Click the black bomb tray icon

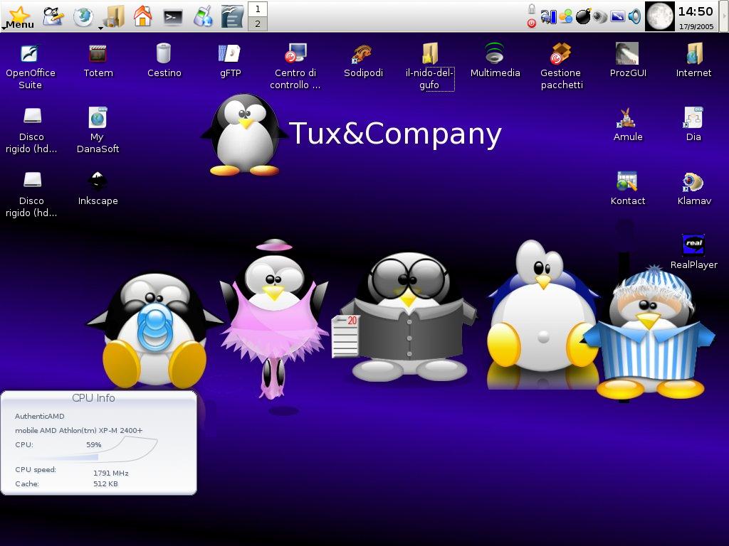click(x=583, y=17)
